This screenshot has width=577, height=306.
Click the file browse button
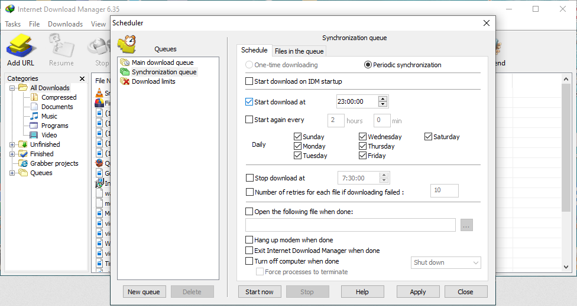click(x=466, y=225)
